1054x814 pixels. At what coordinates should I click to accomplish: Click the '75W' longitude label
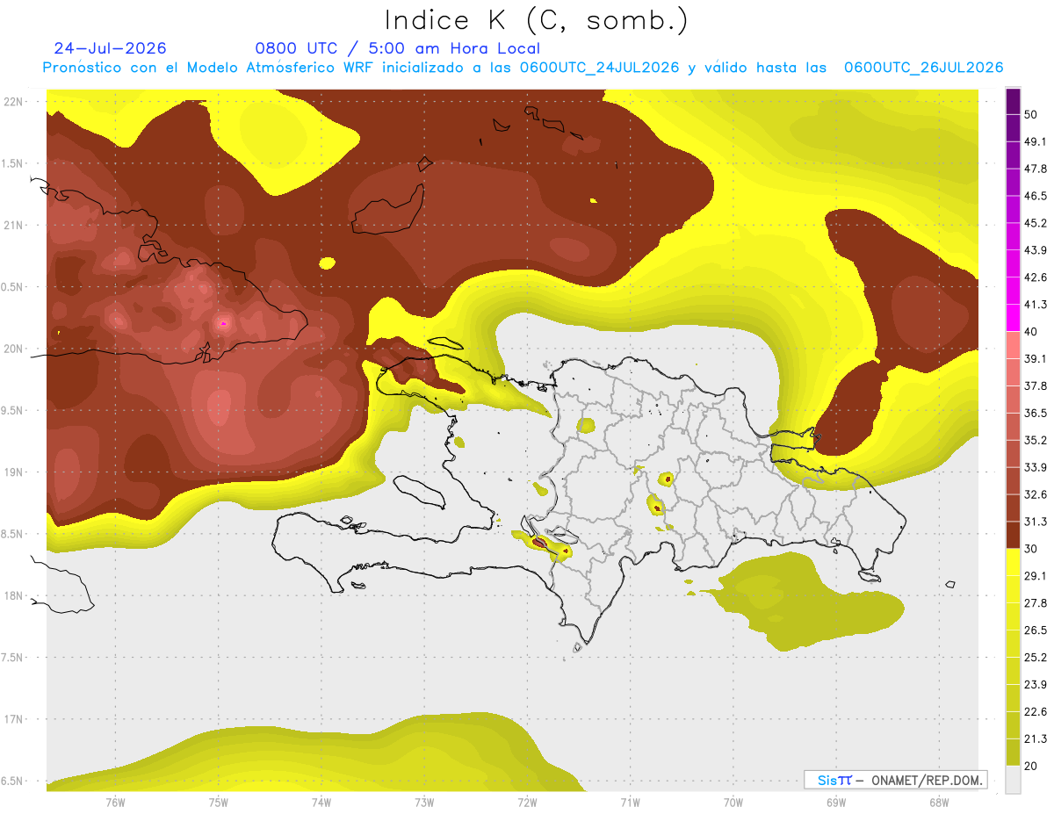click(x=218, y=803)
